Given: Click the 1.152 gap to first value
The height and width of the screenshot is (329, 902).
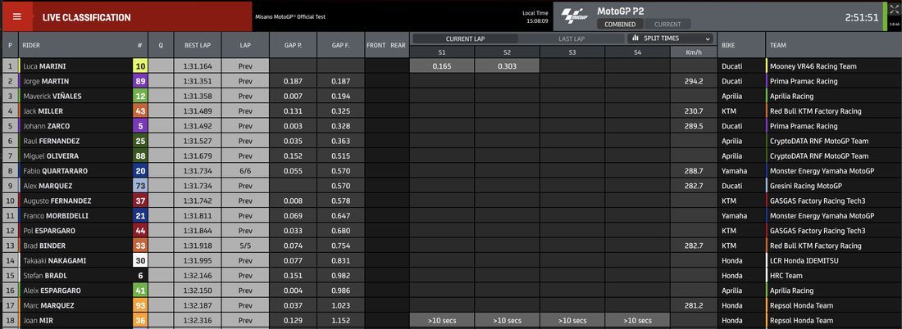Looking at the screenshot, I should pos(340,320).
